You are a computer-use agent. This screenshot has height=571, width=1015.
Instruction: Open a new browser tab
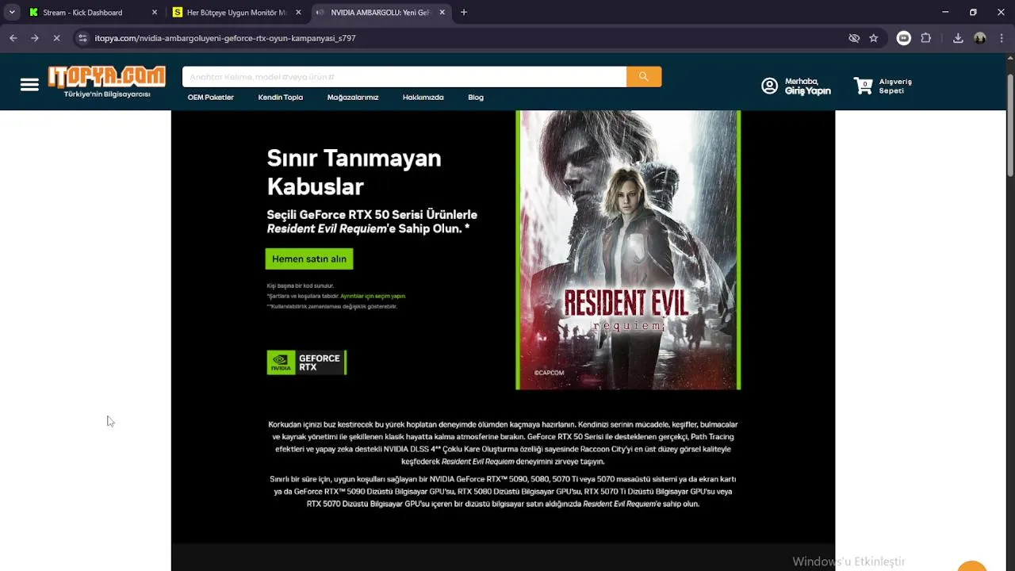click(x=464, y=13)
